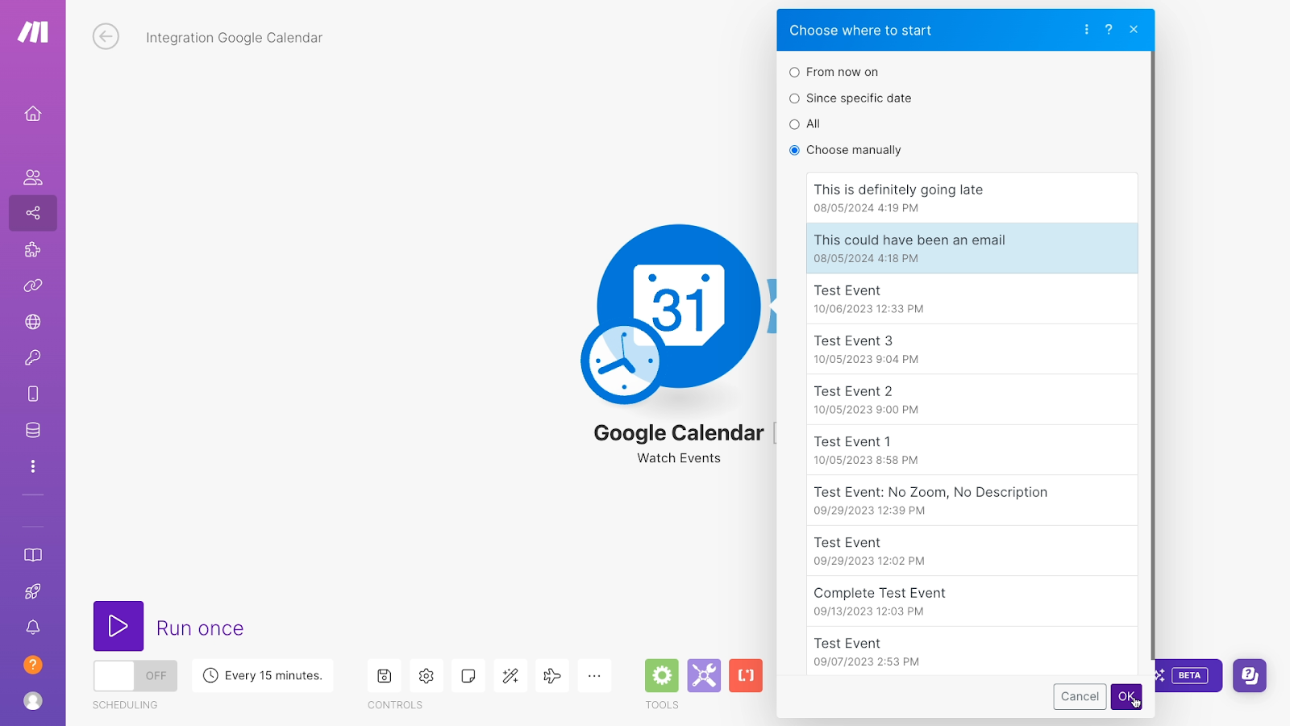Click the Make logo in sidebar
The image size is (1290, 726).
click(x=33, y=32)
